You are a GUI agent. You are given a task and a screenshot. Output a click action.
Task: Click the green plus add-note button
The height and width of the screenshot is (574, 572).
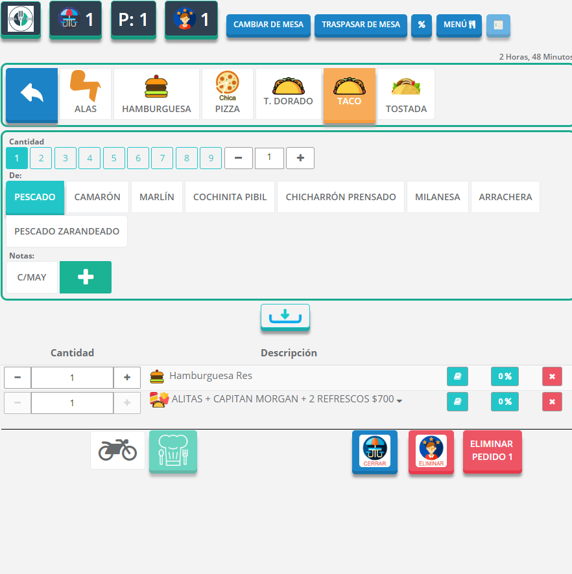pos(86,277)
